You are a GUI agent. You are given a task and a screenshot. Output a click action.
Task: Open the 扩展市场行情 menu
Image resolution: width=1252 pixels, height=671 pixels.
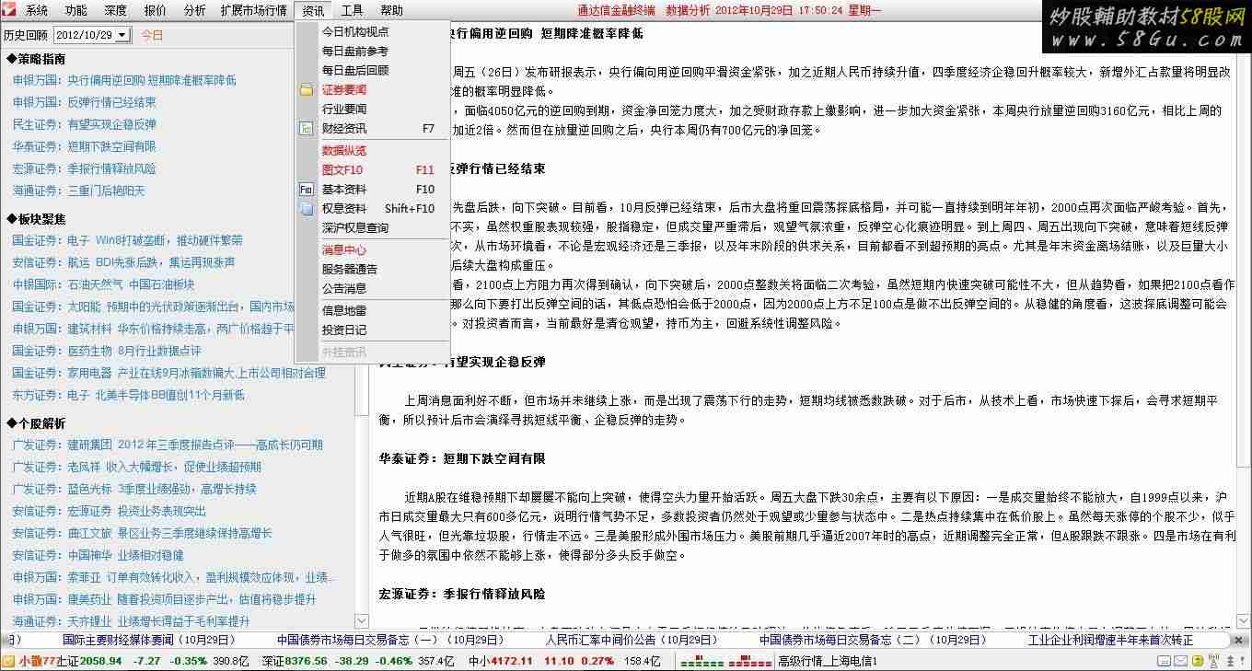tap(253, 11)
